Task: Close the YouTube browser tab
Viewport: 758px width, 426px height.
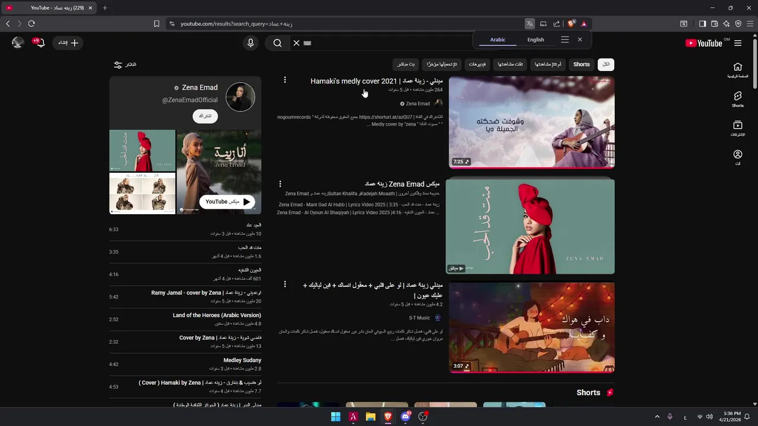Action: click(x=90, y=8)
